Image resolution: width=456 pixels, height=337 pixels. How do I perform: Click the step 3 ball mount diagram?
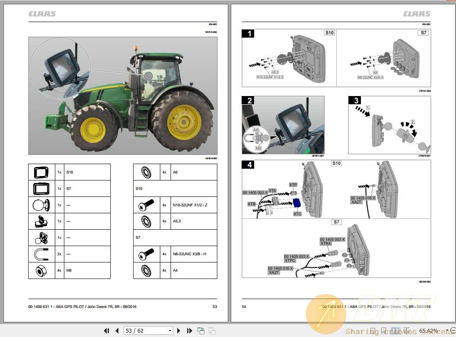tap(390, 125)
